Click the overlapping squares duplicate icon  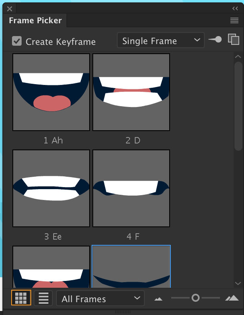(x=234, y=39)
